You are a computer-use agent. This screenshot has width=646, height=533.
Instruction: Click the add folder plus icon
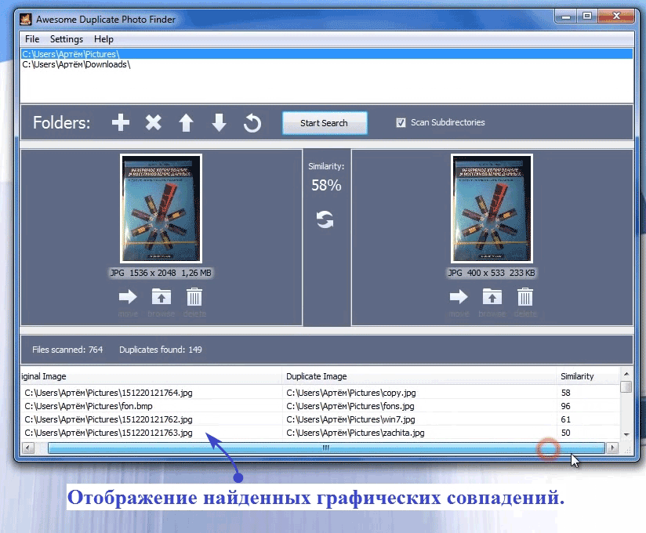coord(120,123)
